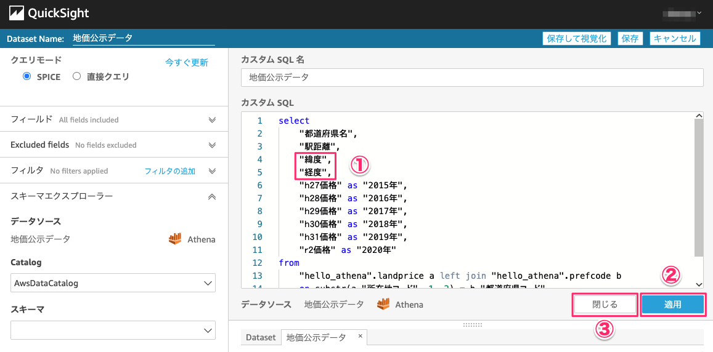Click Athena icon below the SQL editor
Image resolution: width=713 pixels, height=352 pixels.
[385, 305]
